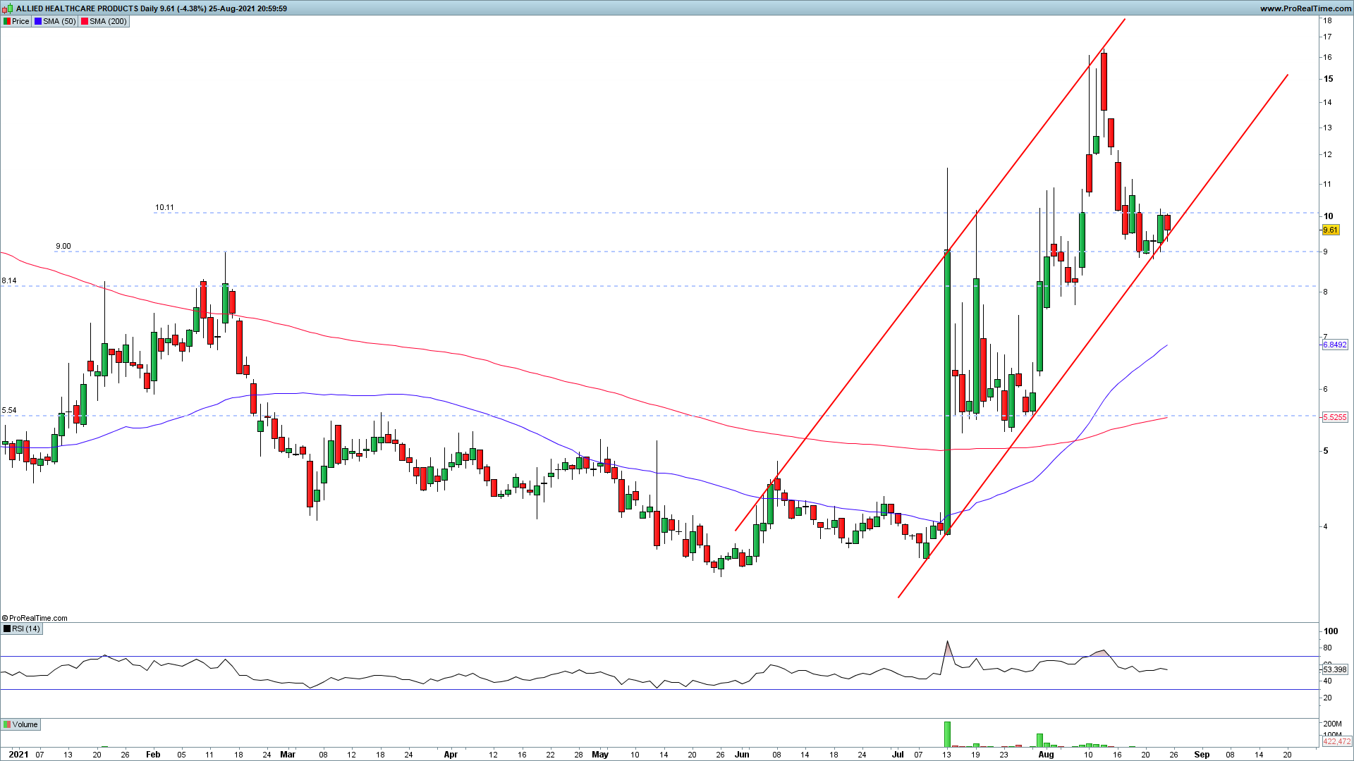The height and width of the screenshot is (761, 1354).
Task: Click the blue SMA (50) color swatch
Action: pyautogui.click(x=38, y=21)
